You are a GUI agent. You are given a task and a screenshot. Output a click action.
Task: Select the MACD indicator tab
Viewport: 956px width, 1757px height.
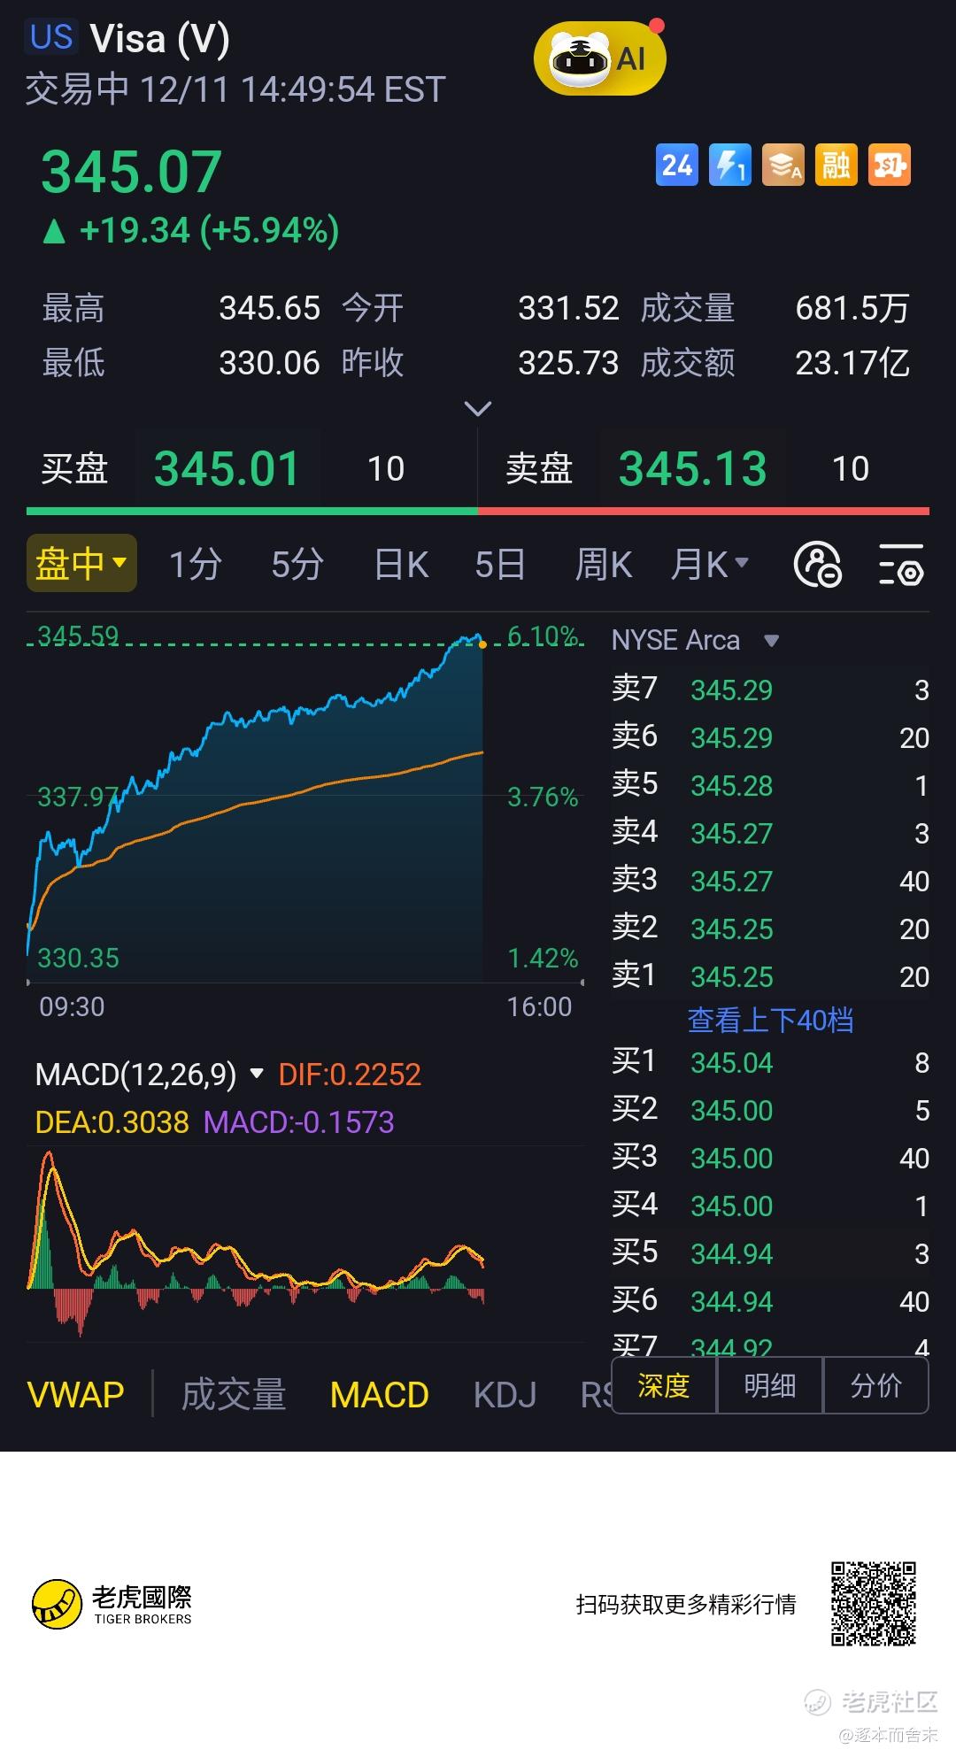[x=380, y=1395]
